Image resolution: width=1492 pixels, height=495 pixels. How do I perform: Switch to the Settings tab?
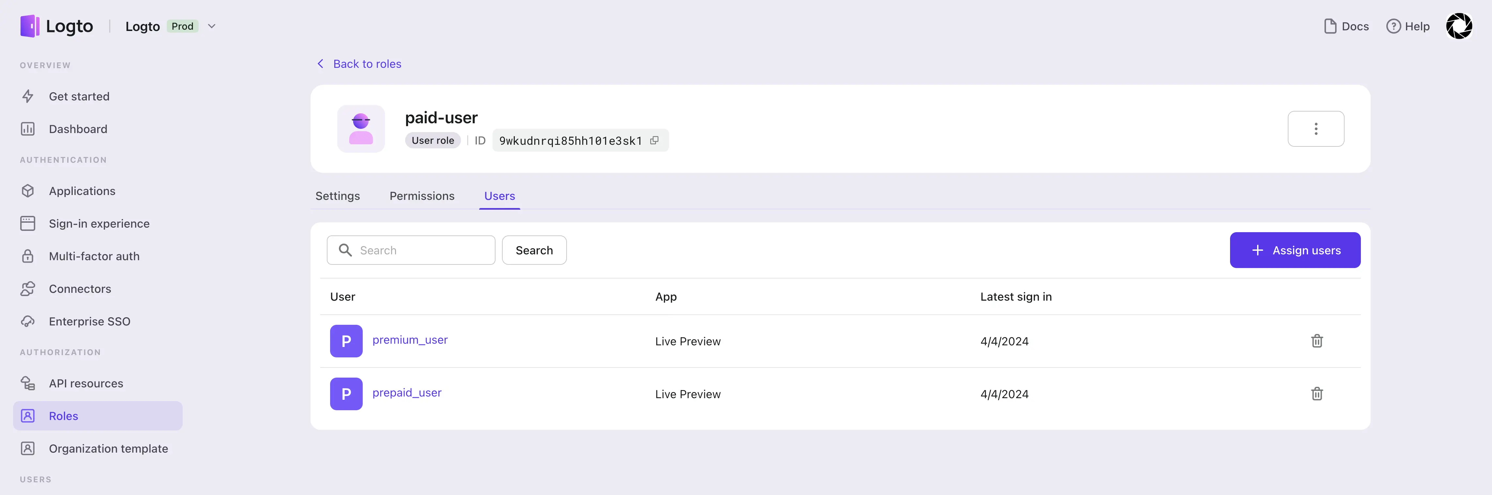click(x=338, y=196)
